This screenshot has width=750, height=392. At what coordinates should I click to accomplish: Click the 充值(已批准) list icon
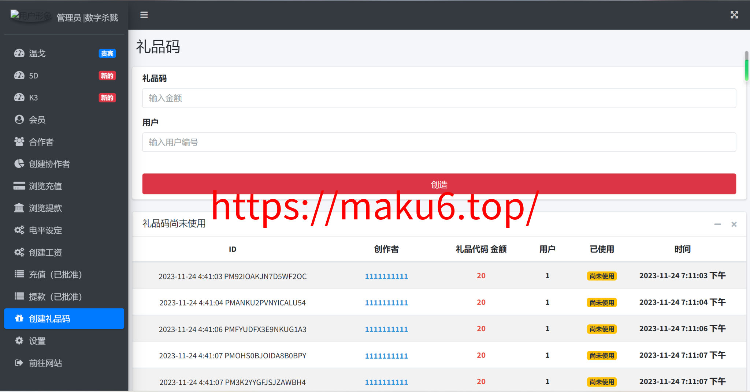[x=19, y=274]
